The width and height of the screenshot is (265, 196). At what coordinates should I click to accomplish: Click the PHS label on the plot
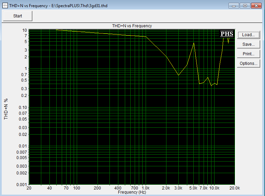pyautogui.click(x=227, y=34)
